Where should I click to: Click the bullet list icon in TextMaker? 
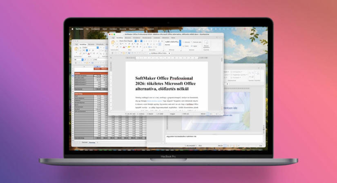coord(145,41)
